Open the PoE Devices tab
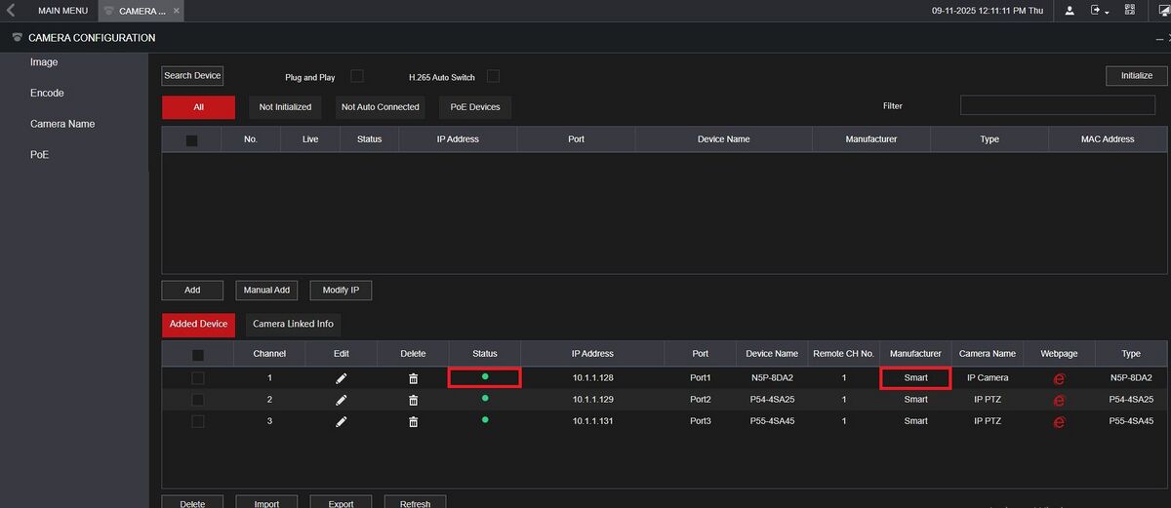1171x508 pixels. [475, 107]
